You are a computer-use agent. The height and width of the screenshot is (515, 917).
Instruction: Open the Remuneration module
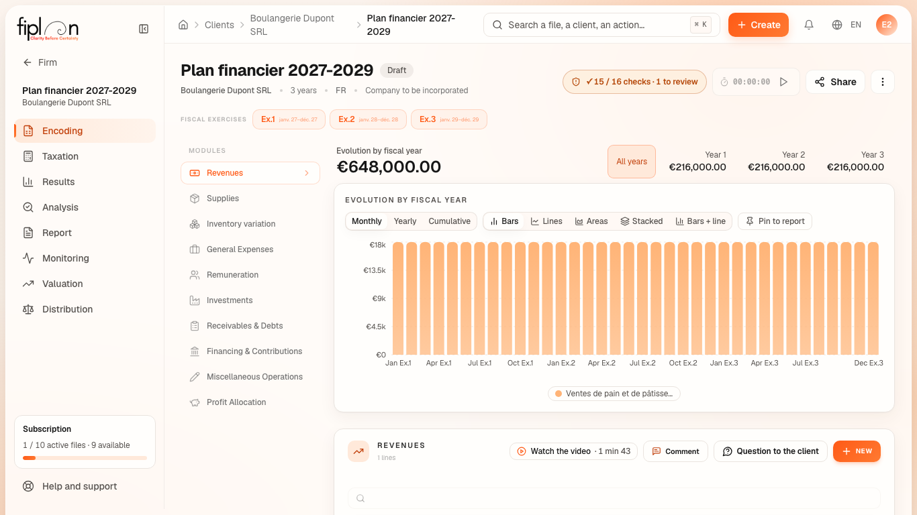(x=250, y=275)
